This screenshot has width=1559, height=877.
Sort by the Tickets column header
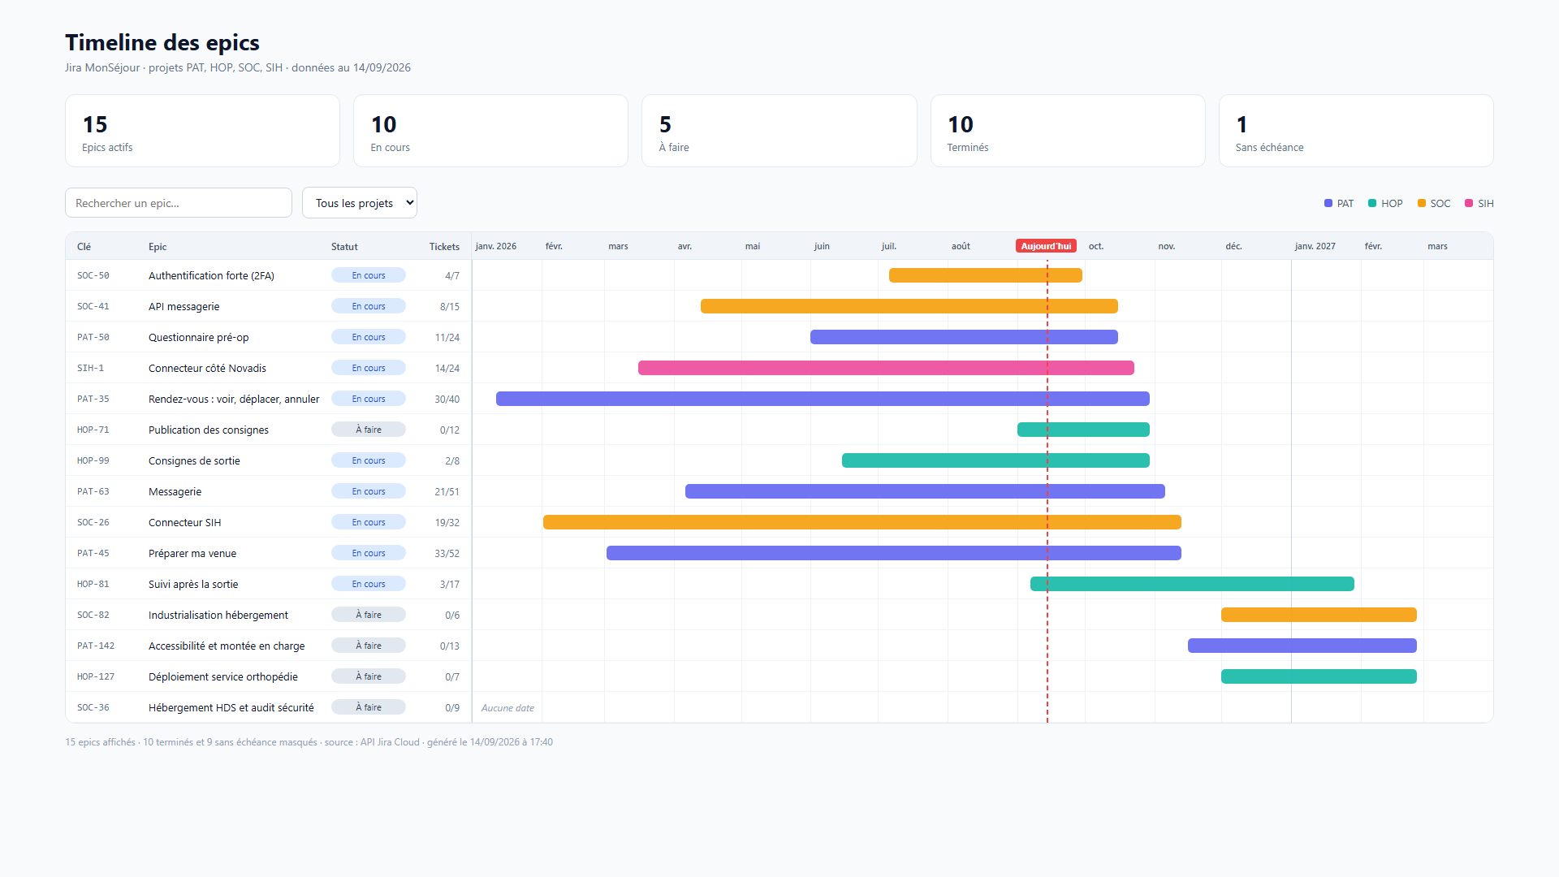(x=444, y=247)
